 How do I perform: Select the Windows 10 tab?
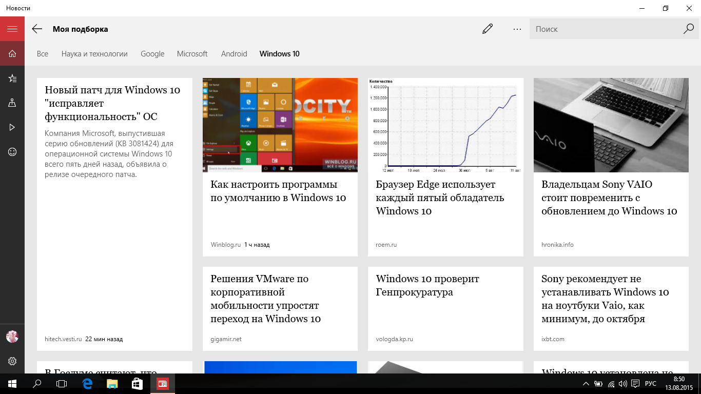(x=280, y=54)
